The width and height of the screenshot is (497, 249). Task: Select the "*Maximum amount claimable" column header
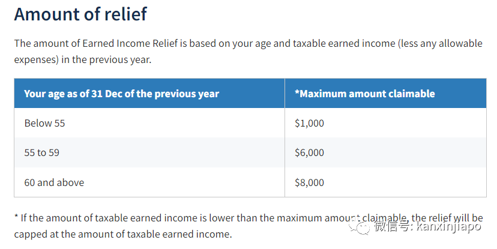pyautogui.click(x=385, y=94)
